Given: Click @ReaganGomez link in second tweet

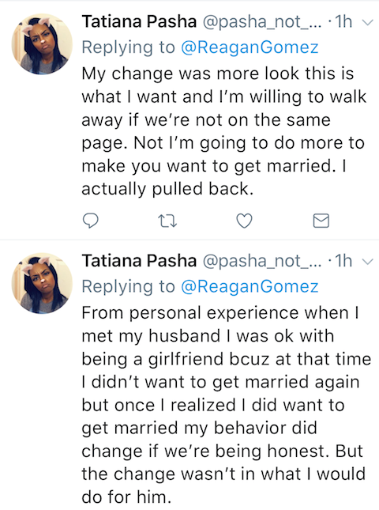Looking at the screenshot, I should (x=250, y=287).
